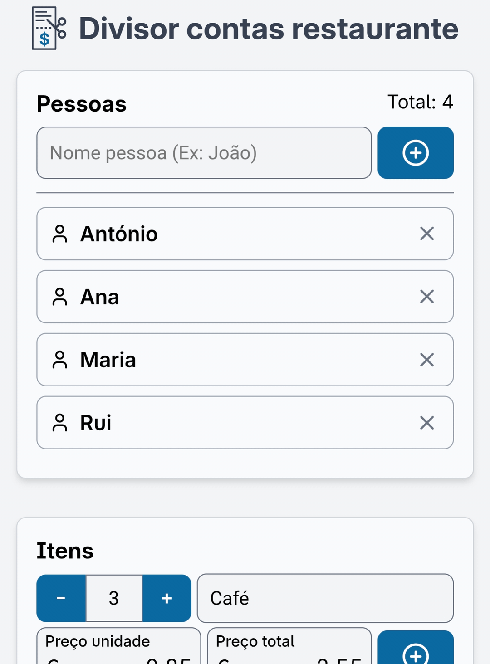Click the receipt-and-scissors app logo
490x664 pixels.
click(x=49, y=28)
